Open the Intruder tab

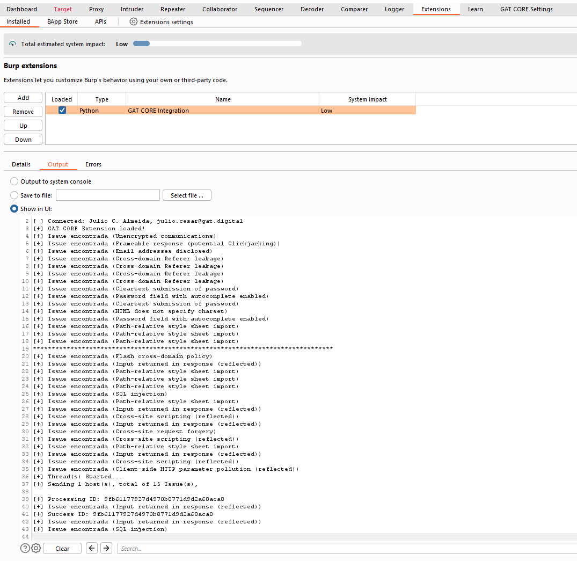132,9
